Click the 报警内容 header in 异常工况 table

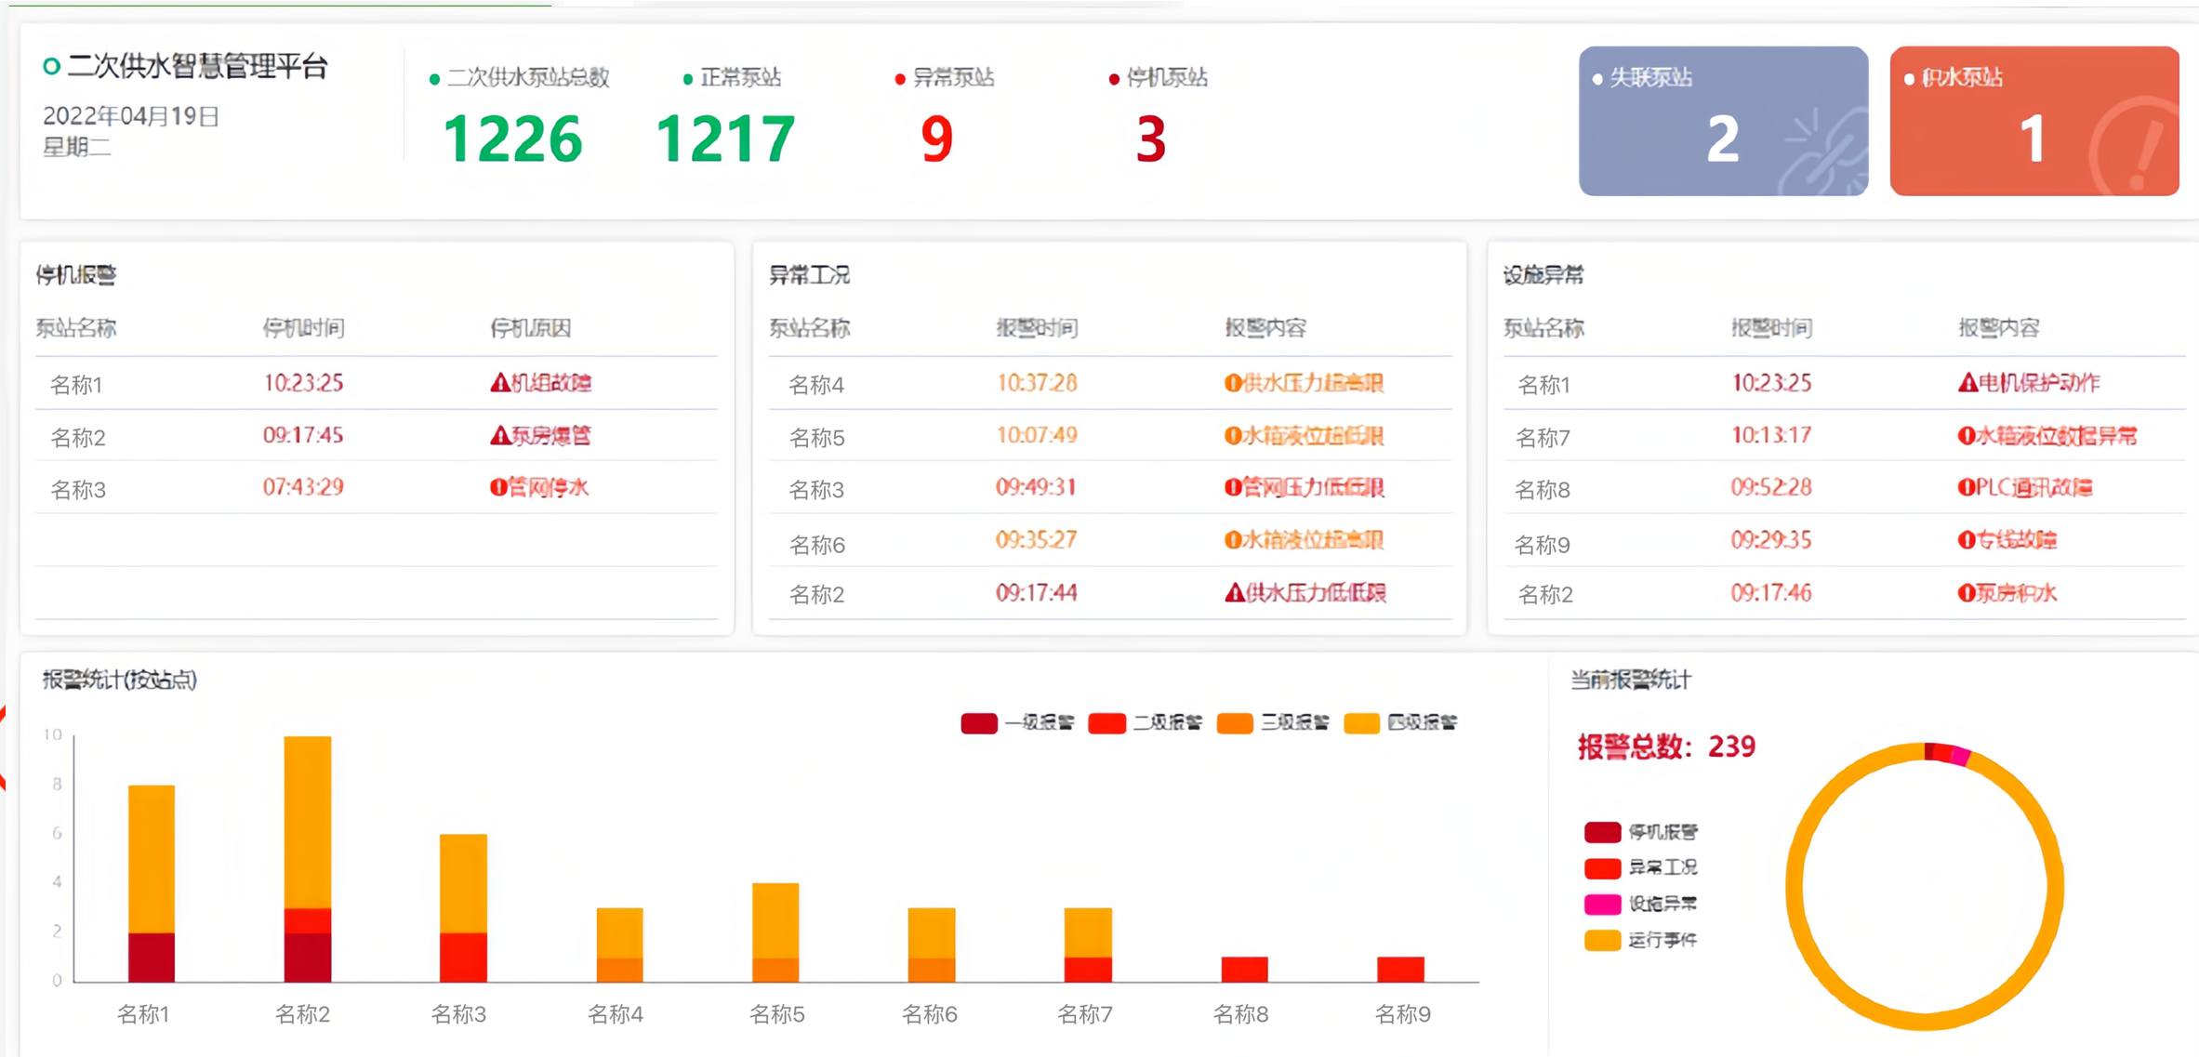1265,328
